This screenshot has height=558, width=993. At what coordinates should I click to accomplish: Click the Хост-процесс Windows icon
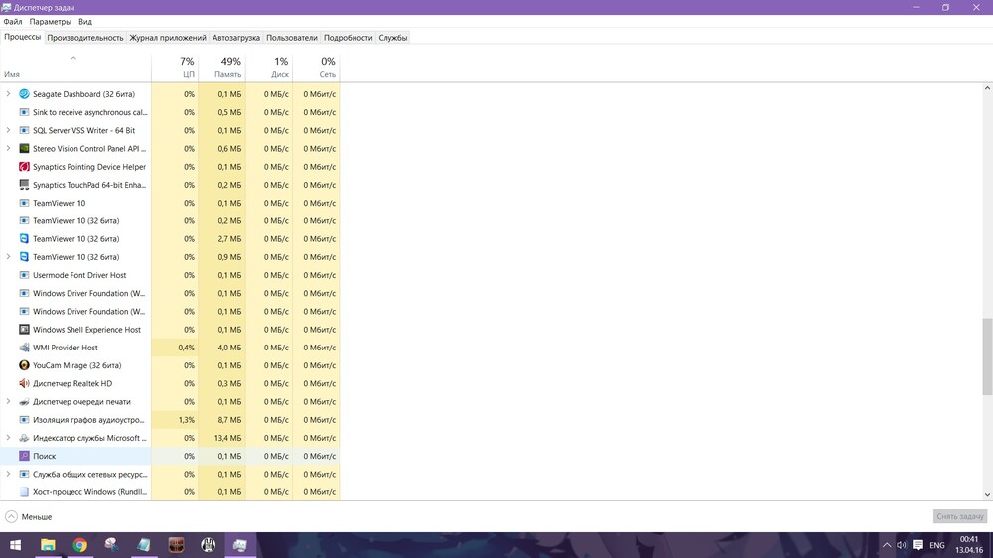click(24, 492)
